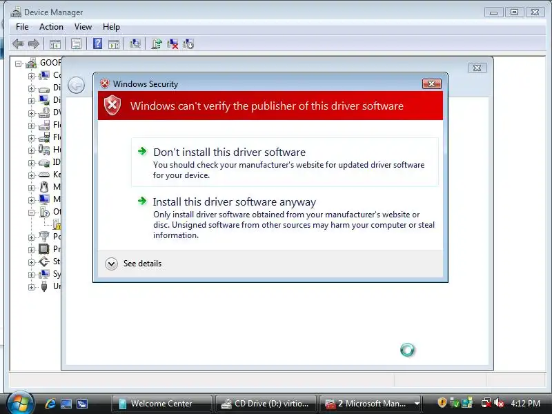This screenshot has height=414, width=552.
Task: Expand the IDE controllers (ID) tree node
Action: [31, 163]
